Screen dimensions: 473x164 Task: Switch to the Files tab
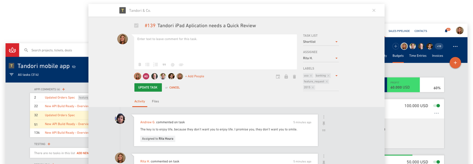pos(155,101)
